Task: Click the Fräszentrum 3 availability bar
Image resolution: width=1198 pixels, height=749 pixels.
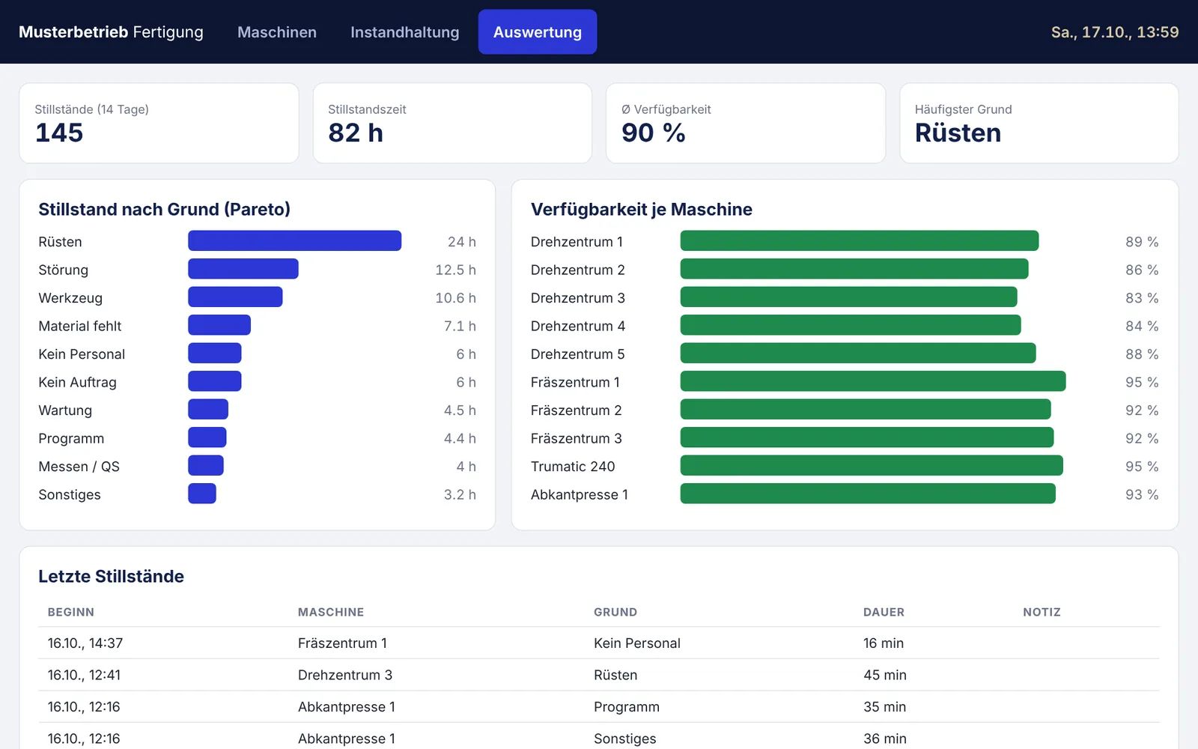Action: [x=867, y=437]
